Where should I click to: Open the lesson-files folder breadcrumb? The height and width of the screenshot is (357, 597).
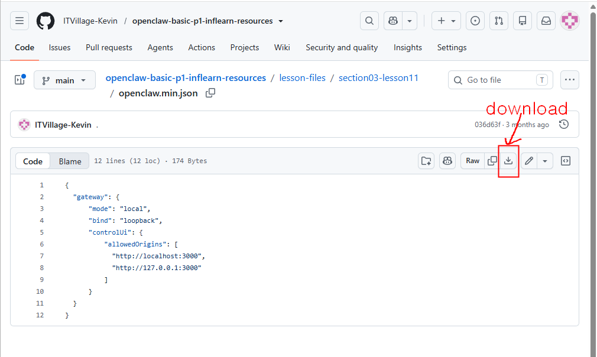pos(302,78)
